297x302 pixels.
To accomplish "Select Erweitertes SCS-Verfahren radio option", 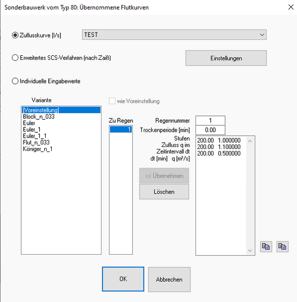I will pos(15,58).
